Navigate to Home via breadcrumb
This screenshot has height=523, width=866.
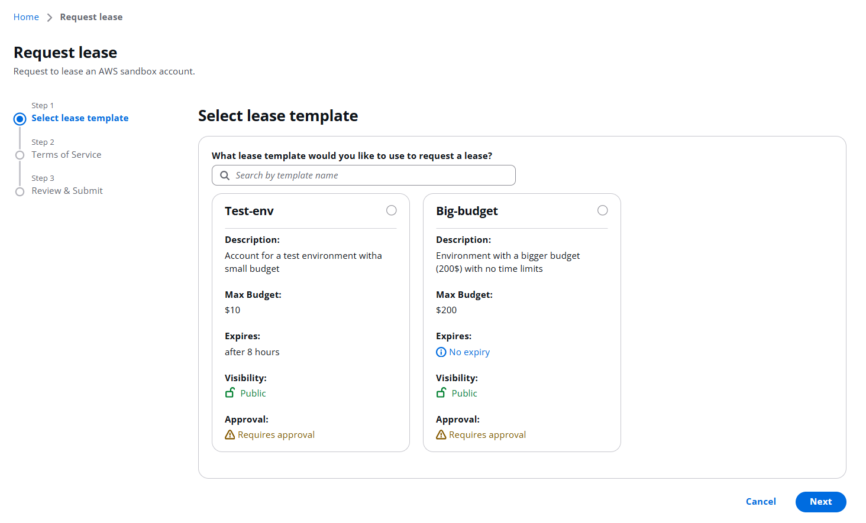26,17
